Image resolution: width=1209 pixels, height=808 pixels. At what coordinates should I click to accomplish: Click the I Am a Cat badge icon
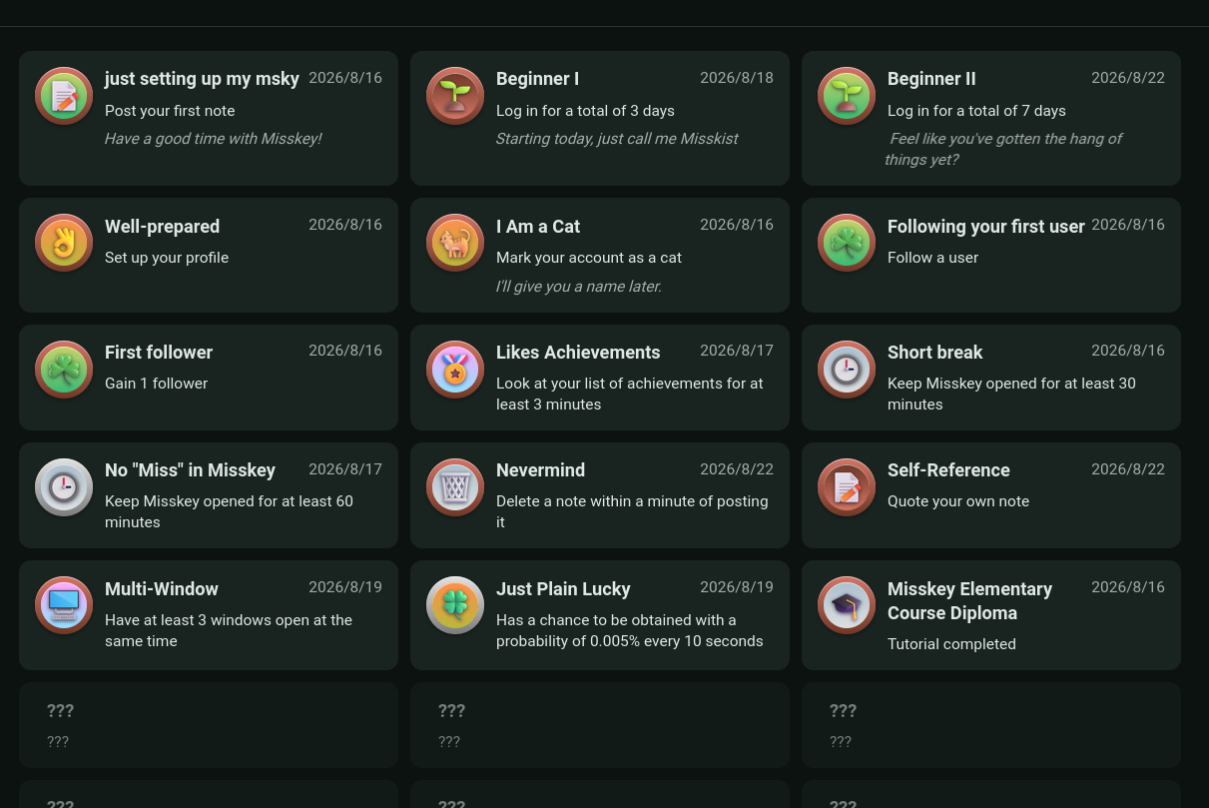[455, 243]
